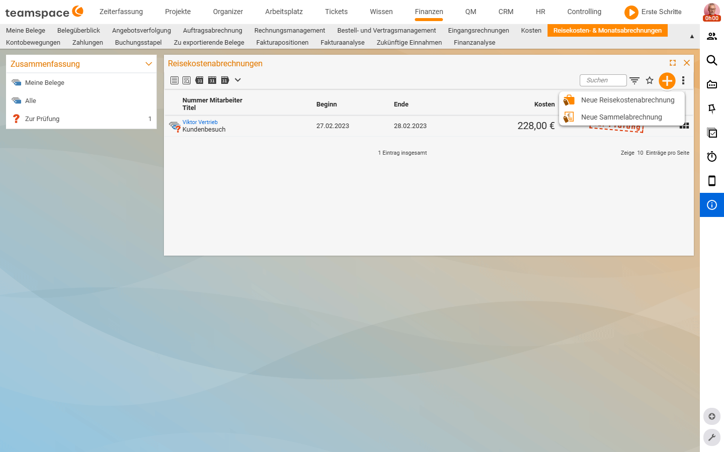This screenshot has width=724, height=452.
Task: Choose Neue Sammelabrechnung from the menu
Action: click(x=622, y=117)
